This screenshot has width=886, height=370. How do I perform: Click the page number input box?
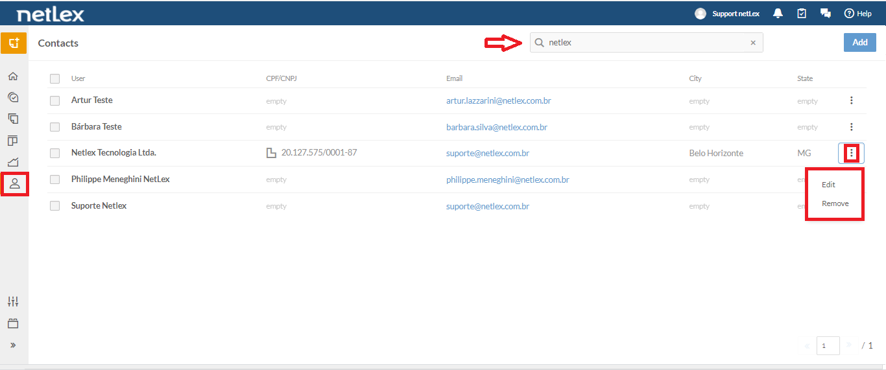828,346
